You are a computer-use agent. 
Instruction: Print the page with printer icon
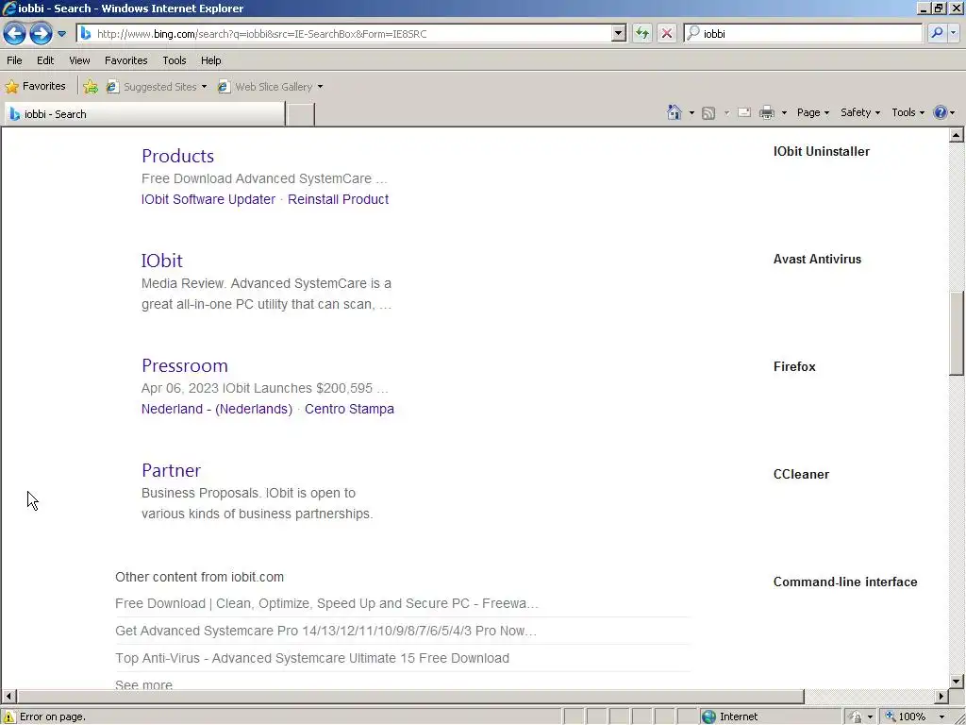pos(767,112)
